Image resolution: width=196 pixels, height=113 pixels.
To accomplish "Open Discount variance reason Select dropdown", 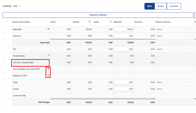I will [x=173, y=36].
